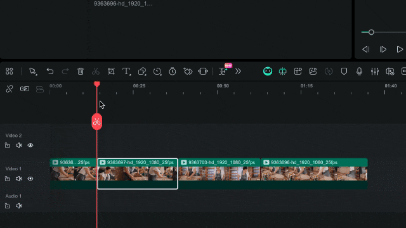The height and width of the screenshot is (228, 406).
Task: Open the audio mixer sliders icon
Action: point(375,71)
